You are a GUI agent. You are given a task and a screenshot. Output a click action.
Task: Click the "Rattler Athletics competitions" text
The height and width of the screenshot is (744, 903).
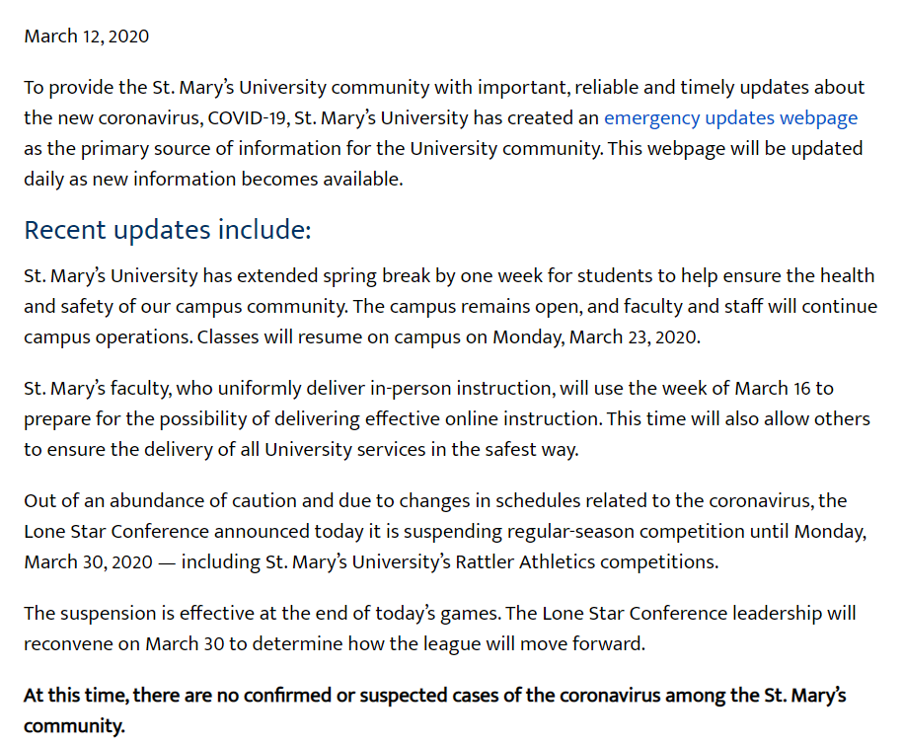(589, 562)
